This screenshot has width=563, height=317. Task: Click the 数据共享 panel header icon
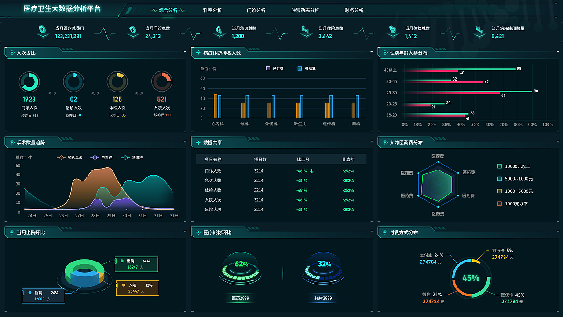coord(198,143)
